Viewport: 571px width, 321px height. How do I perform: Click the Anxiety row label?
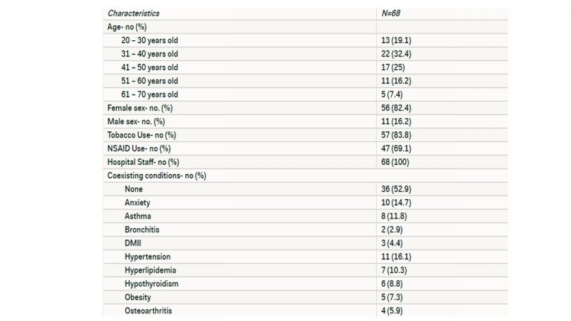[x=138, y=203]
